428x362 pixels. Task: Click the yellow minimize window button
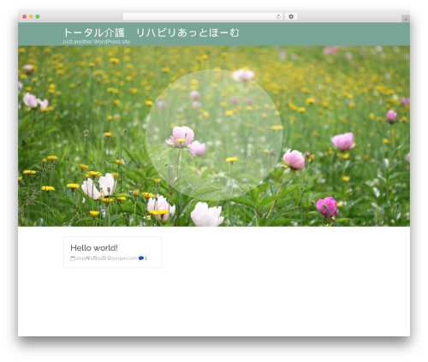(31, 16)
